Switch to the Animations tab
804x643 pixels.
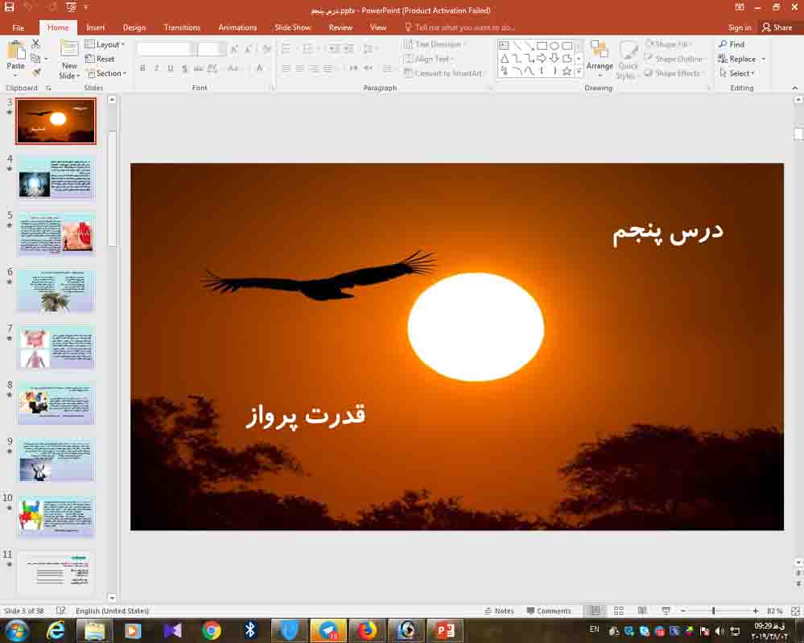point(237,27)
